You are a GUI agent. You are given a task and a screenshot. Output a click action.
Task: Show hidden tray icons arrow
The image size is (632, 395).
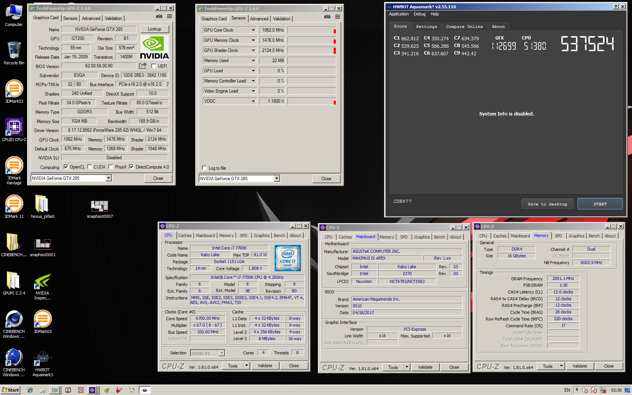click(x=577, y=390)
